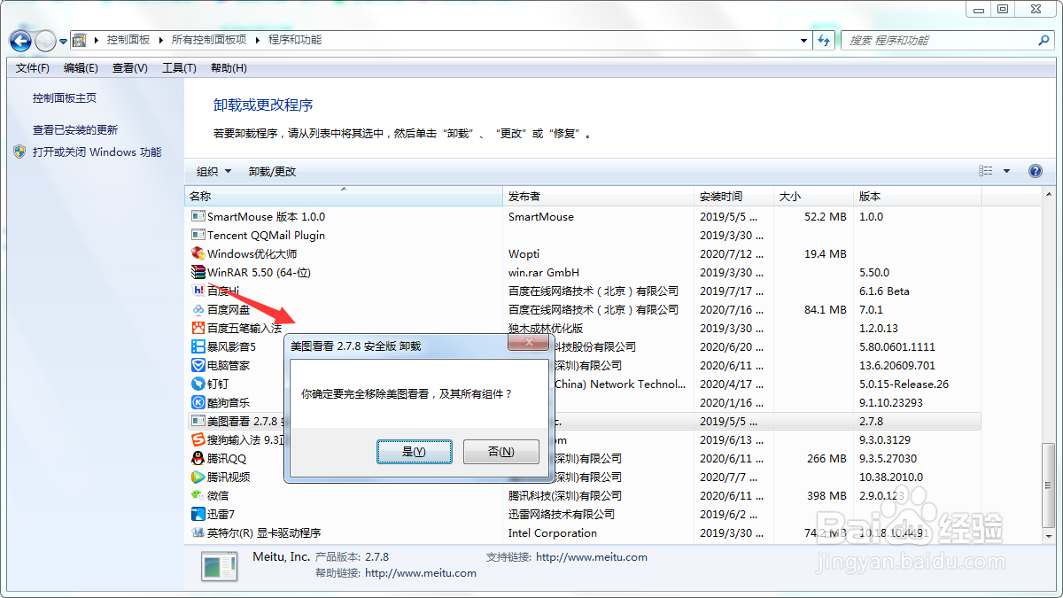
Task: Open 查看已安装的更新 link
Action: coord(75,129)
